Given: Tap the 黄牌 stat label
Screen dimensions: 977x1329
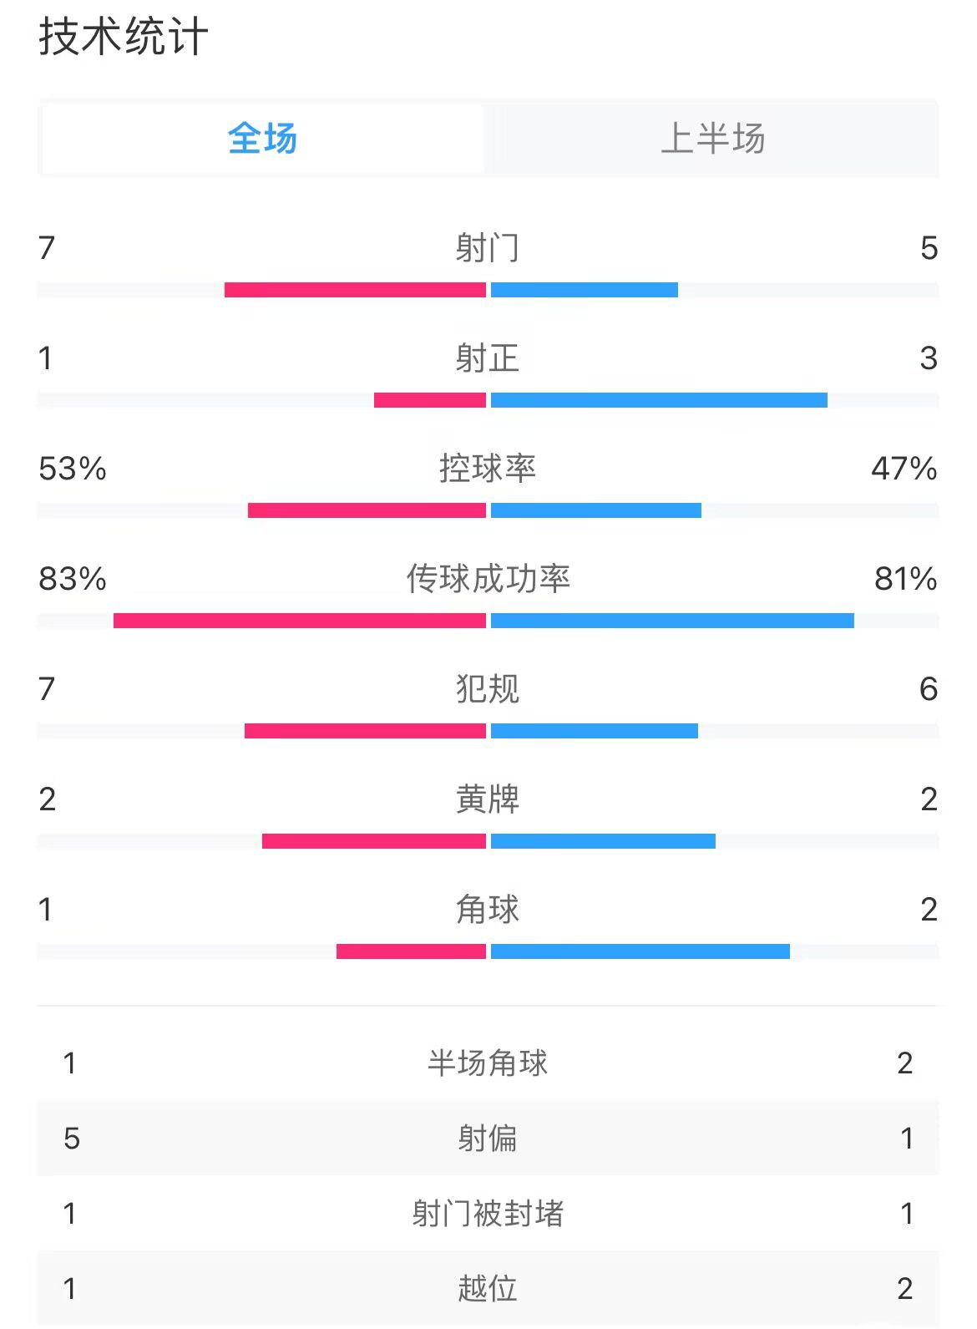Looking at the screenshot, I should 488,799.
